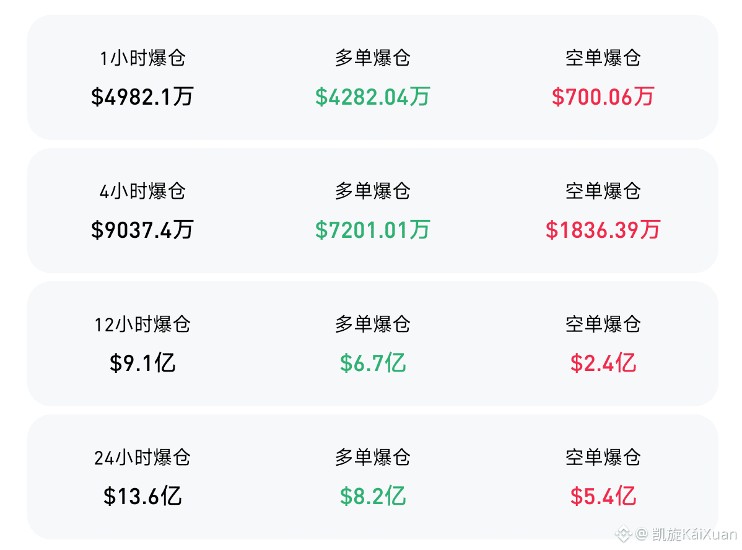This screenshot has height=550, width=742.
Task: Select the green $7201.01万 value
Action: click(372, 230)
